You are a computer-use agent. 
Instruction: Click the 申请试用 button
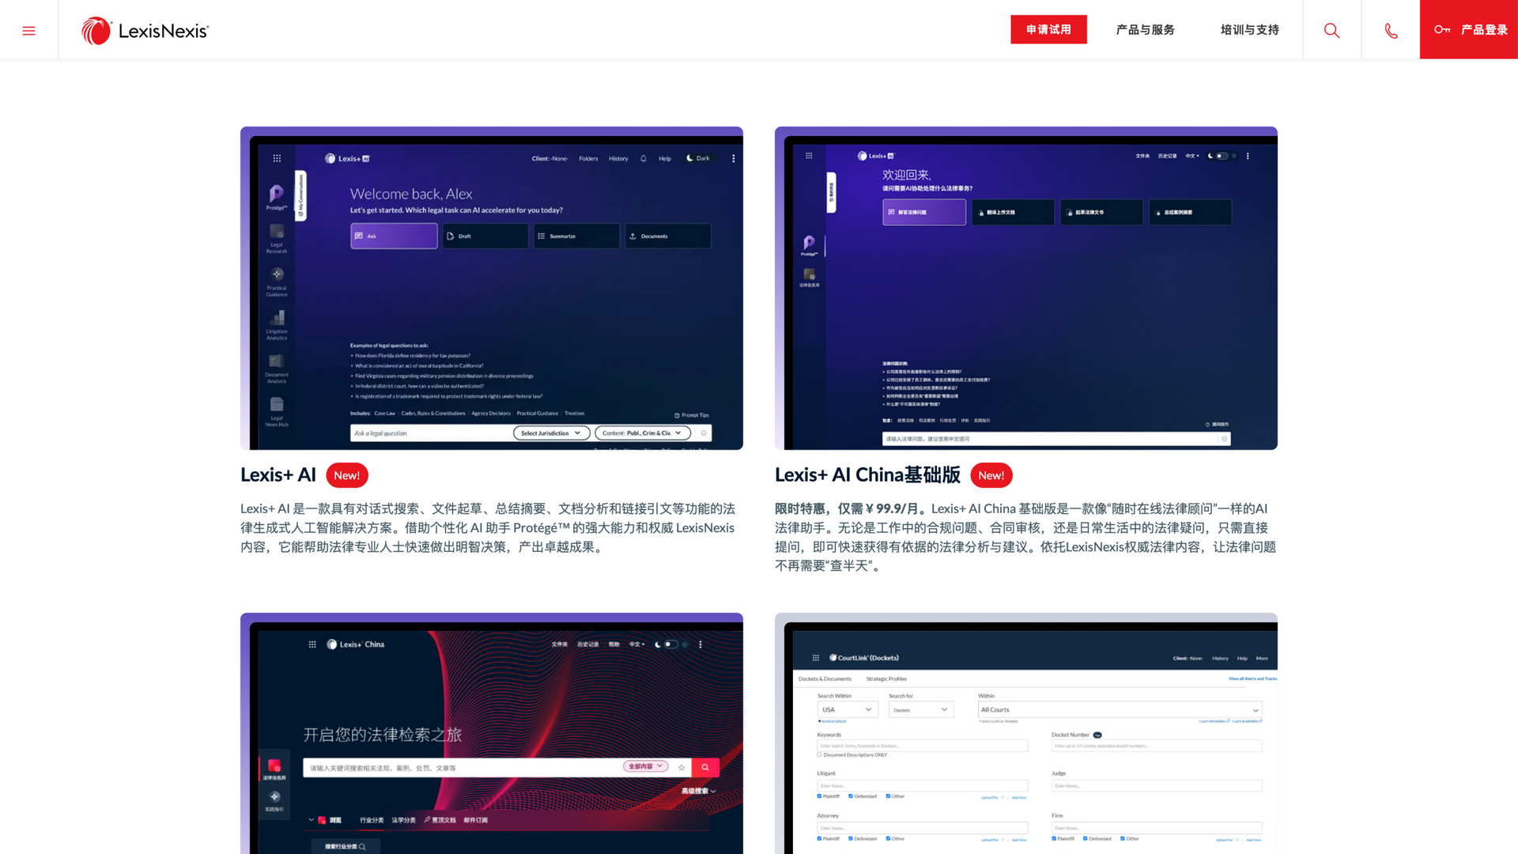[x=1048, y=29]
